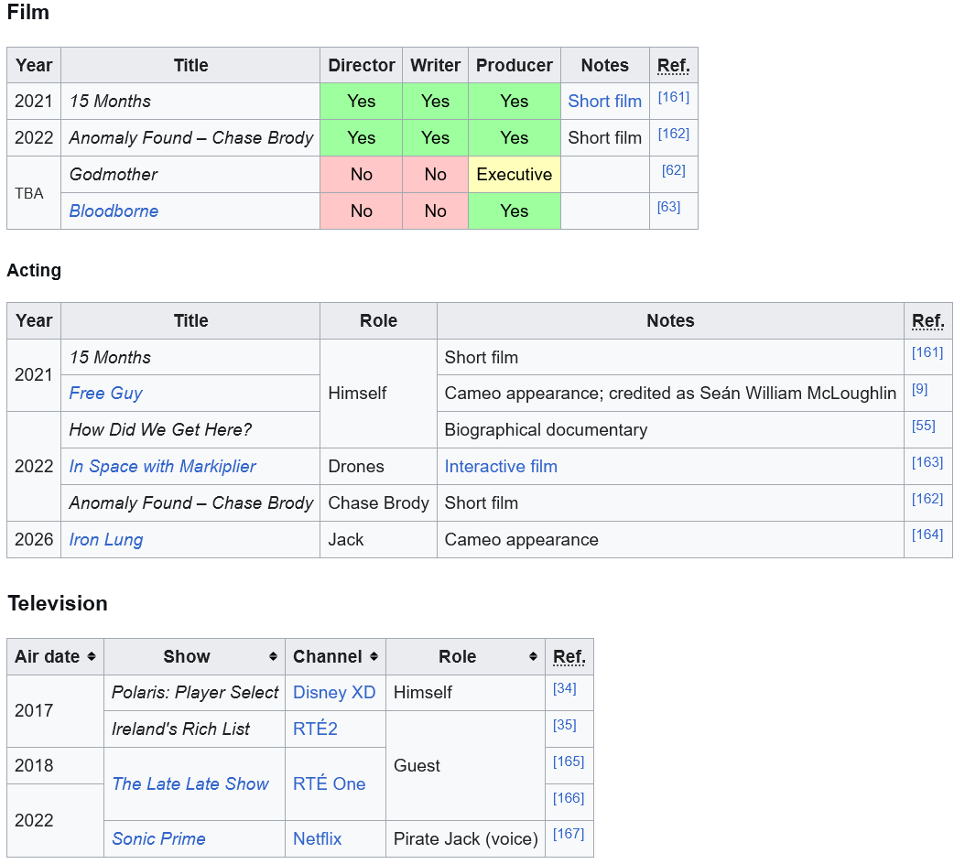
Task: Open the Bloodborne film link
Action: coord(114,211)
